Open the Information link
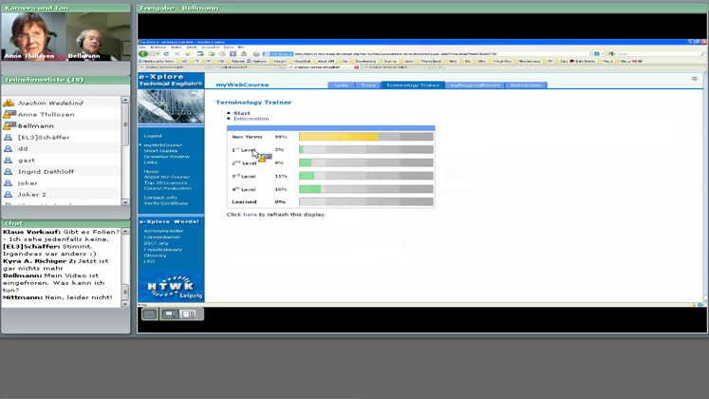The image size is (709, 399). click(x=251, y=119)
